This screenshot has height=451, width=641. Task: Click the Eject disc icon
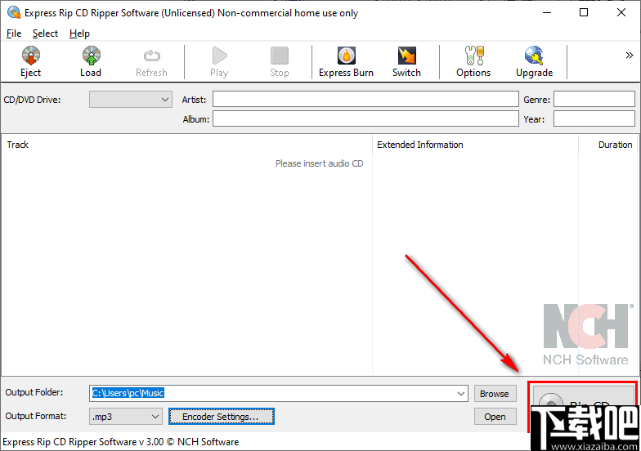[x=31, y=56]
